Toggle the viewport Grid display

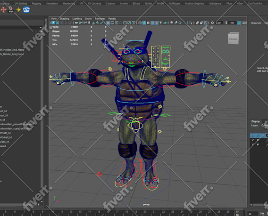point(109,23)
